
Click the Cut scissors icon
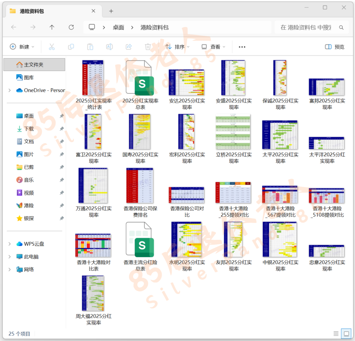click(52, 47)
